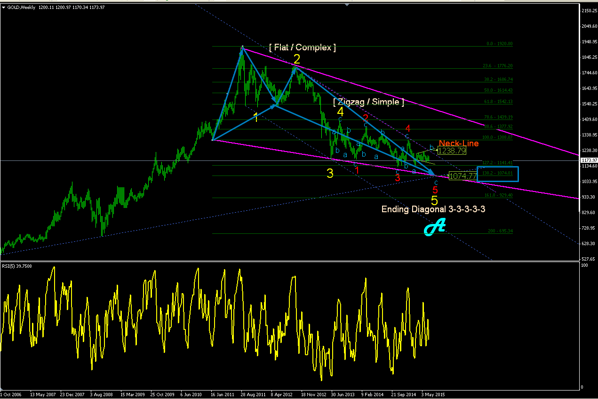Click Fibonacci level 0.0 - 1920.80
This screenshot has width=598, height=399.
pyautogui.click(x=499, y=44)
